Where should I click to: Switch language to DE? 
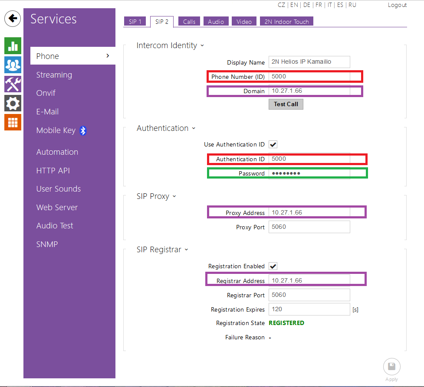(x=306, y=5)
